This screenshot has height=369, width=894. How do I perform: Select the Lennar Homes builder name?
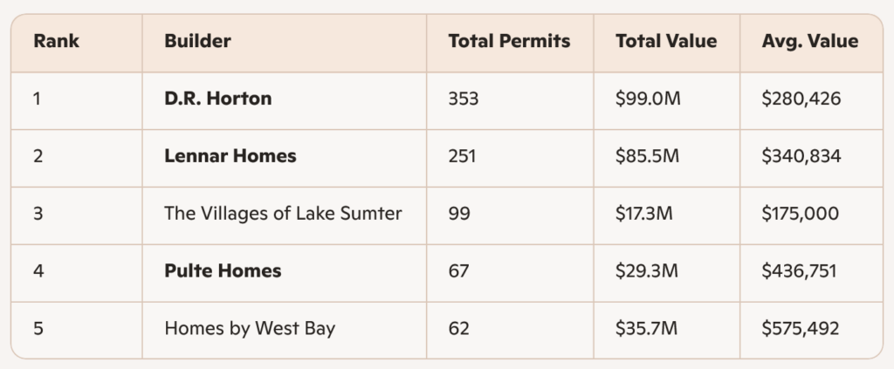tap(230, 156)
